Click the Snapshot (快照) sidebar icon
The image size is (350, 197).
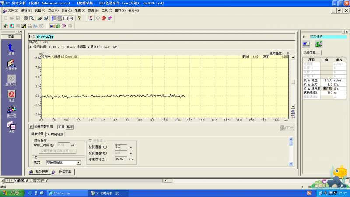(x=11, y=126)
